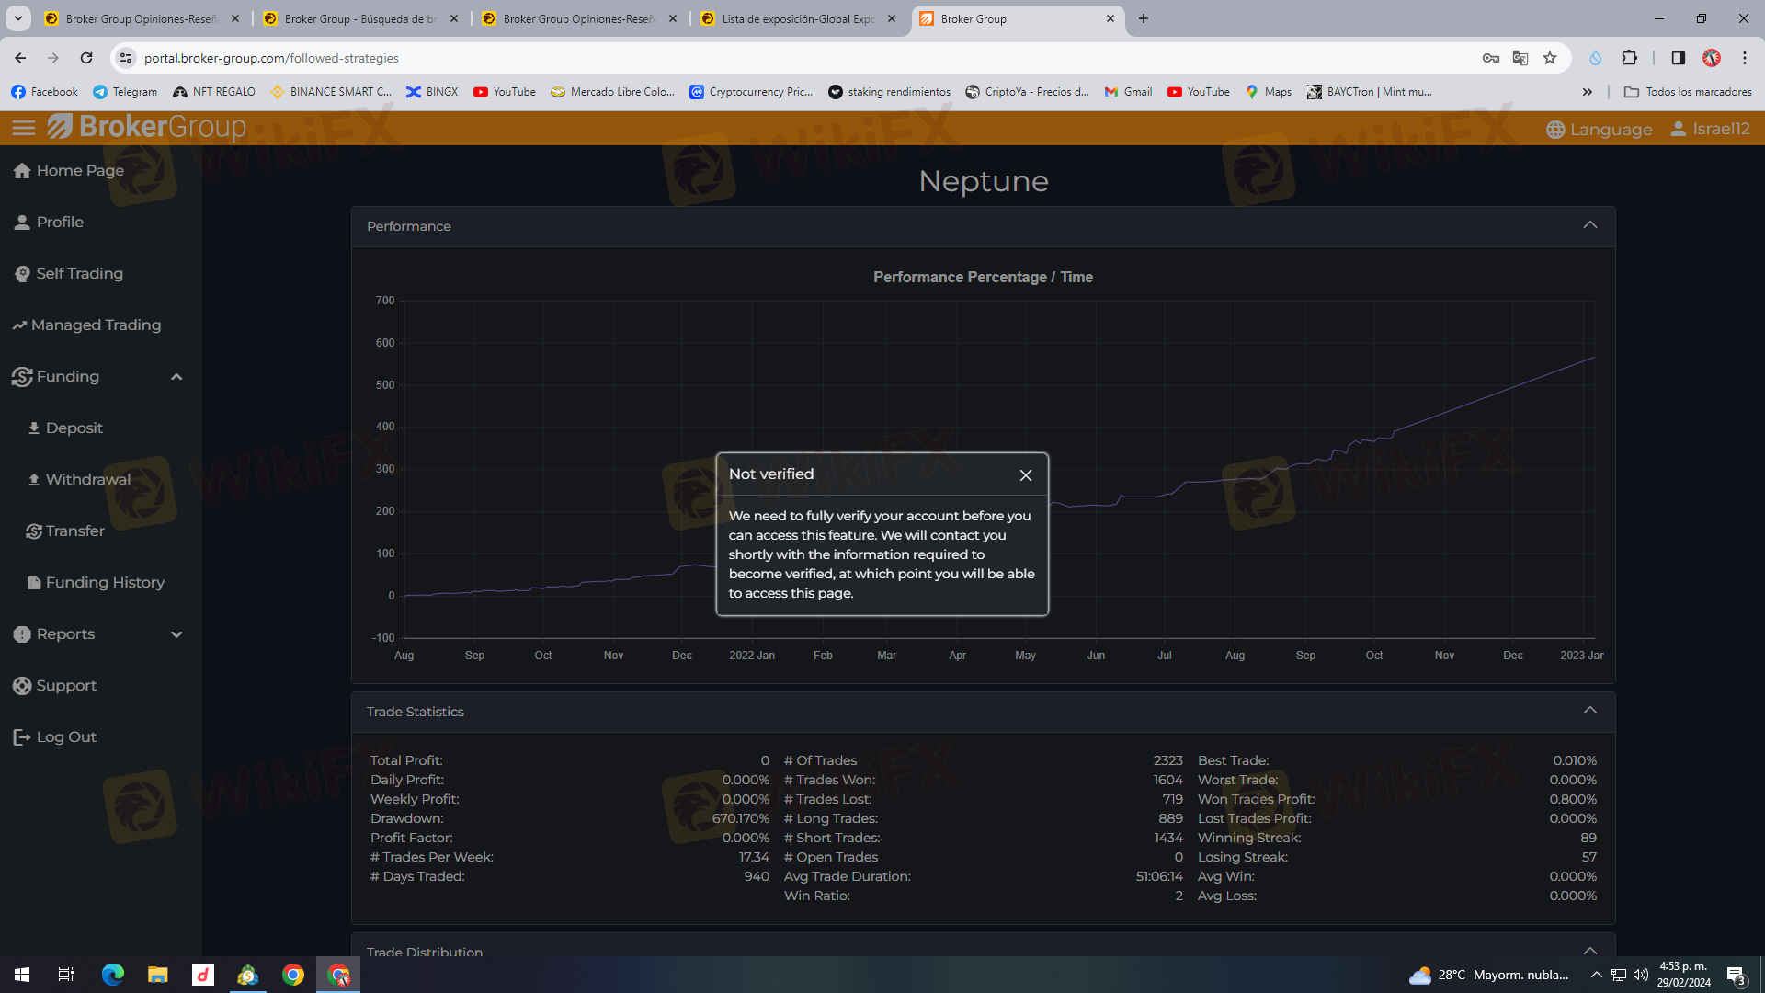Close the Not verified dialog

(x=1026, y=475)
